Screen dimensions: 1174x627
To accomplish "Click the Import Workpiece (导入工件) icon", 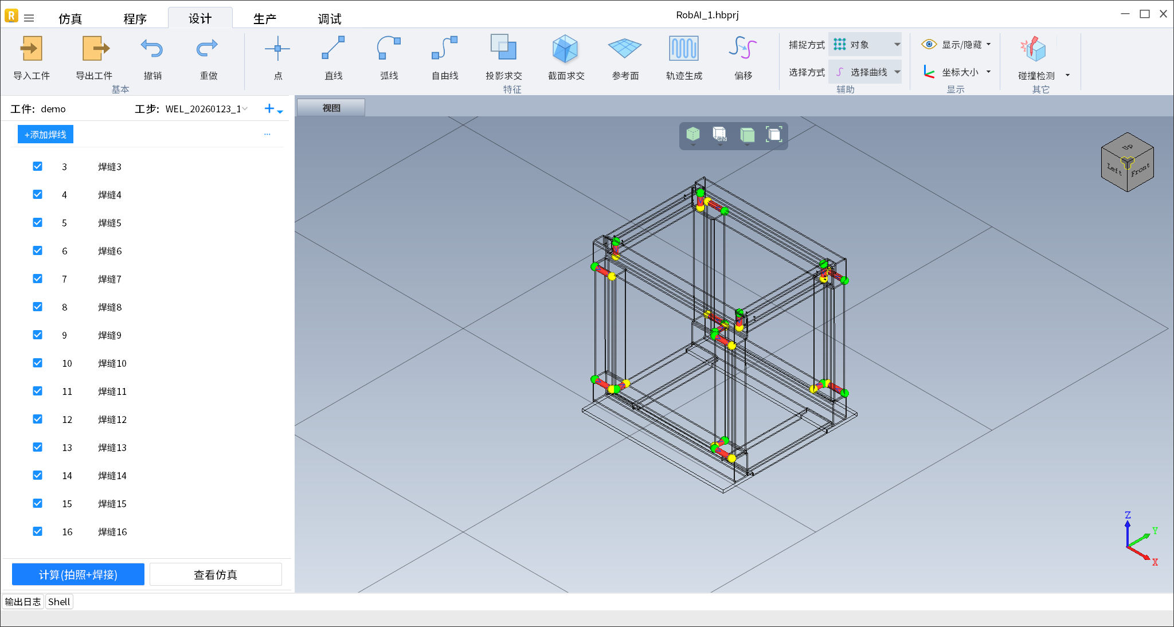I will tap(32, 49).
